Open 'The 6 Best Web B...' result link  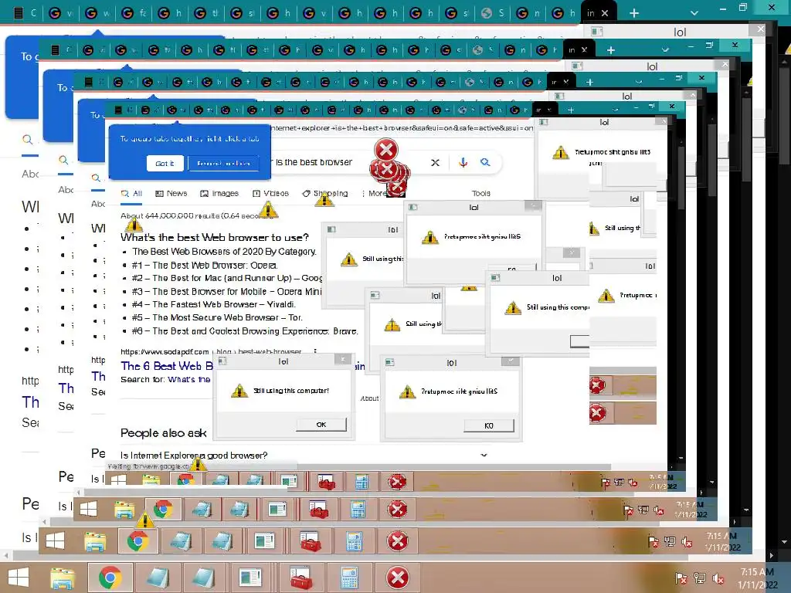(167, 366)
